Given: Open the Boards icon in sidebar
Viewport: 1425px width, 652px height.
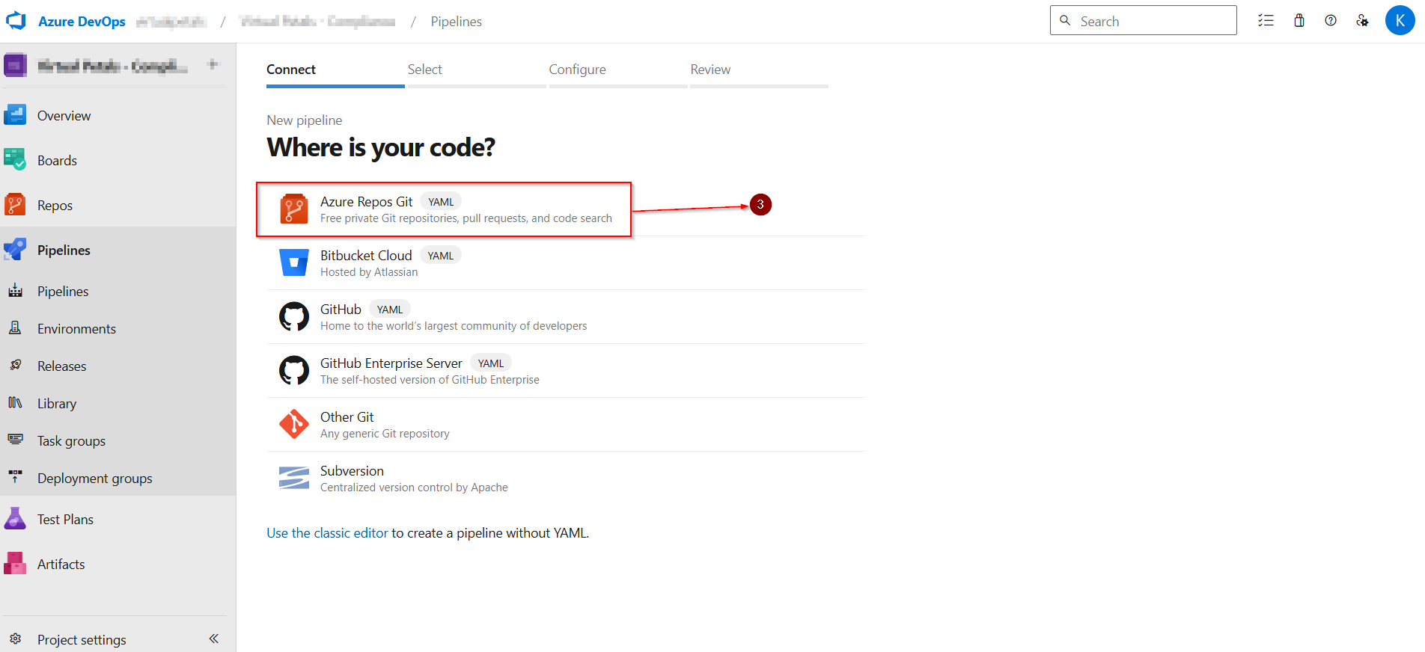Looking at the screenshot, I should coord(15,160).
